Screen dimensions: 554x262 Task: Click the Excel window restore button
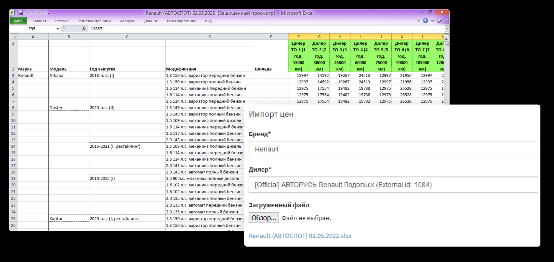click(x=430, y=12)
